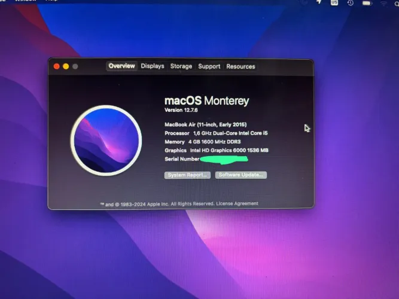Image resolution: width=399 pixels, height=299 pixels.
Task: Open the Storage tab
Action: point(181,66)
